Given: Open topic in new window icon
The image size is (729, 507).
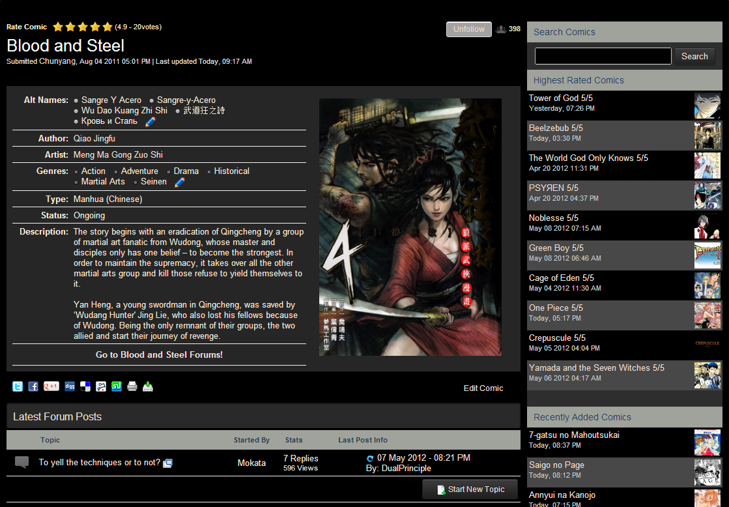Looking at the screenshot, I should point(168,463).
